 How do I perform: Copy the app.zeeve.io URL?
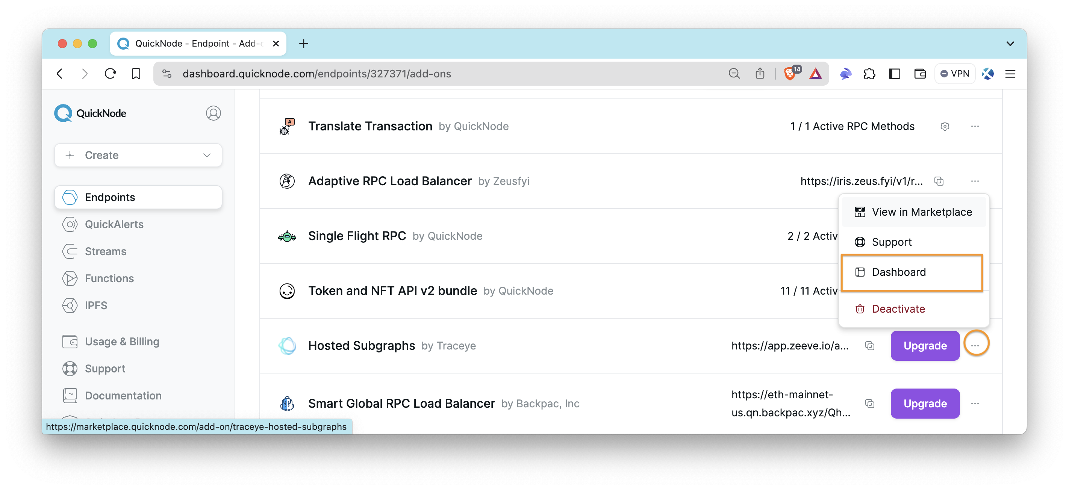click(x=870, y=346)
